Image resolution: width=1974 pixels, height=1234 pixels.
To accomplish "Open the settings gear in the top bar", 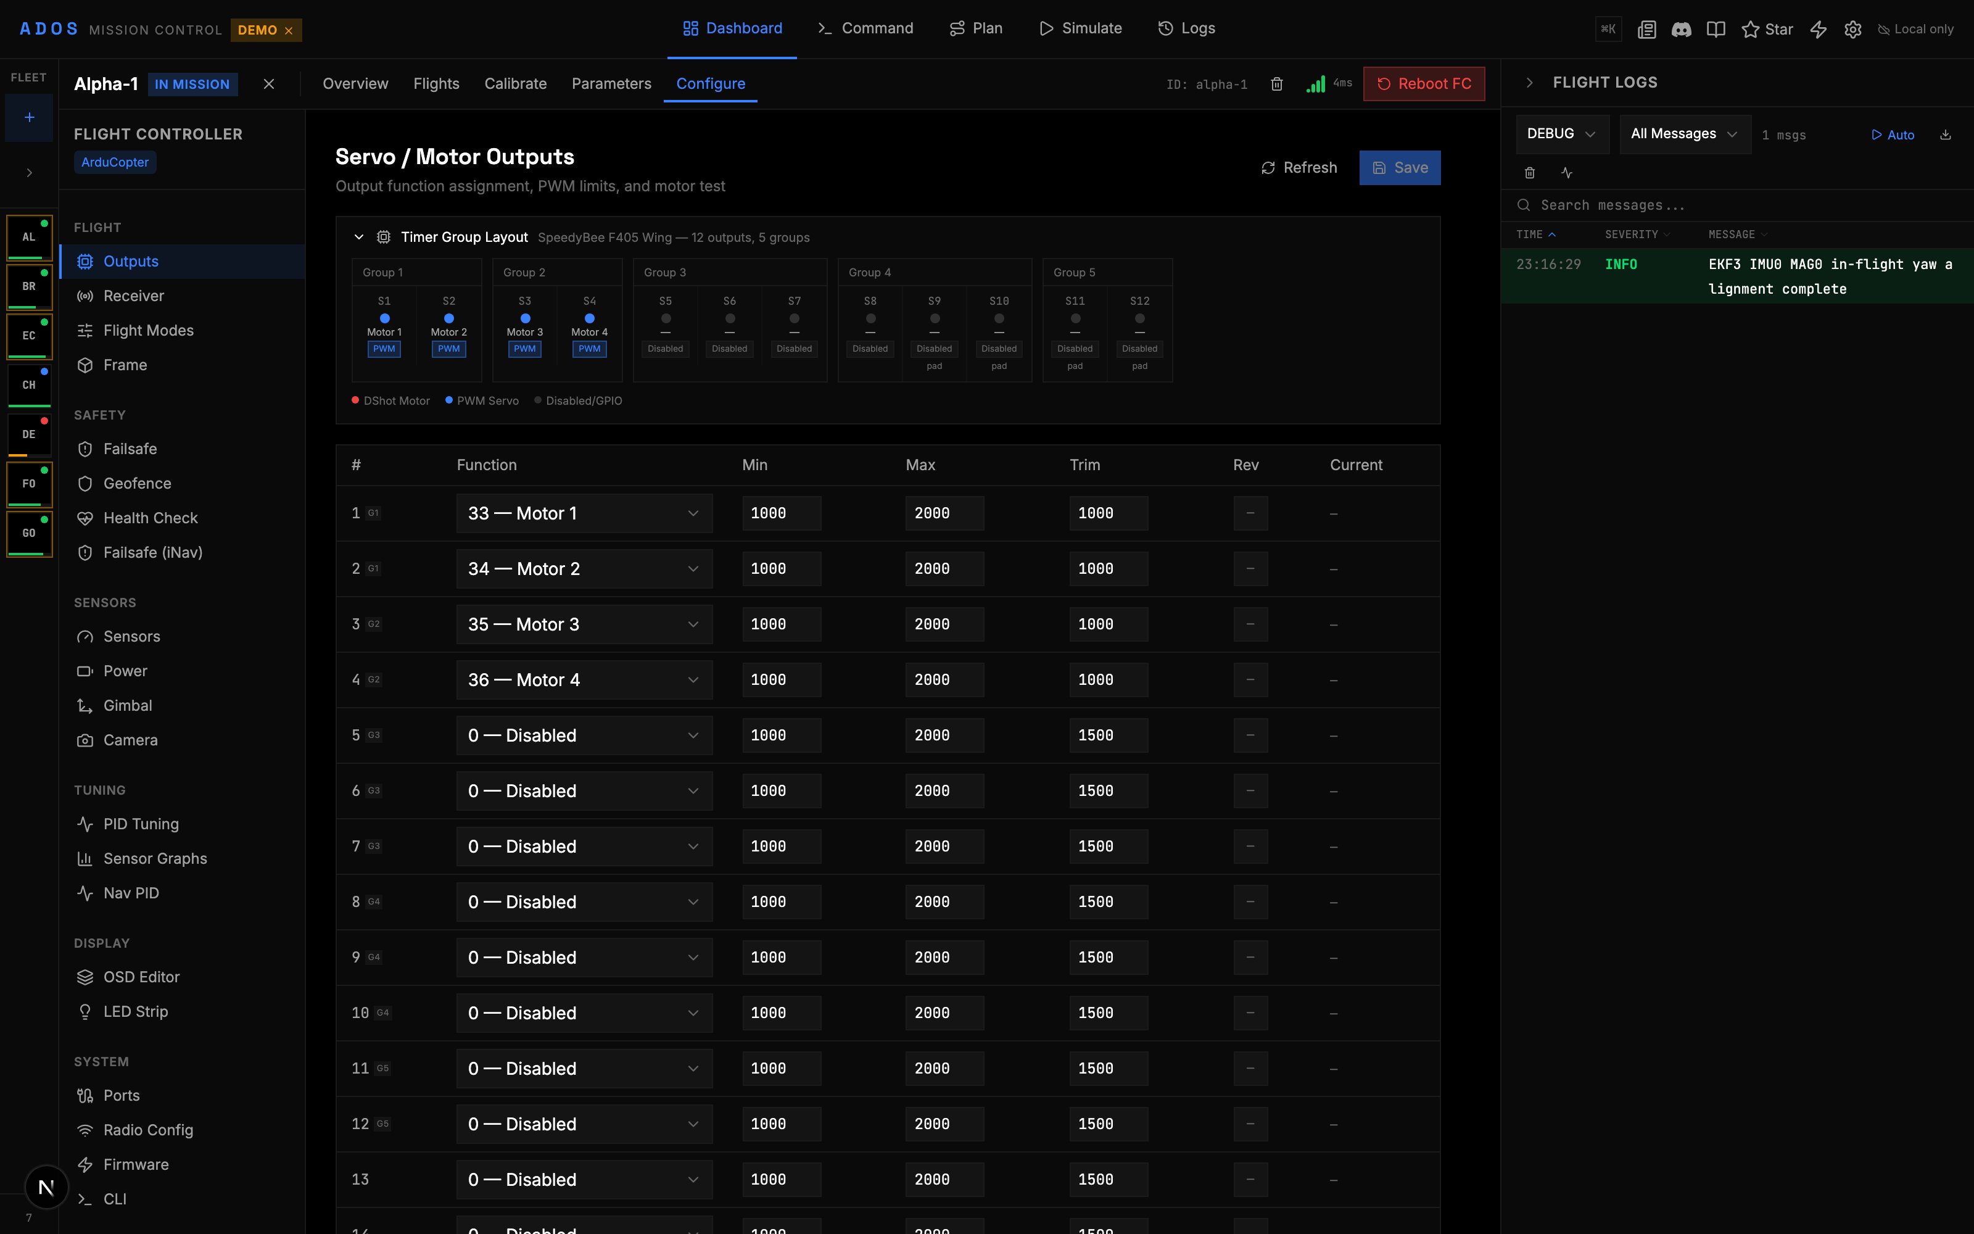I will [1853, 30].
